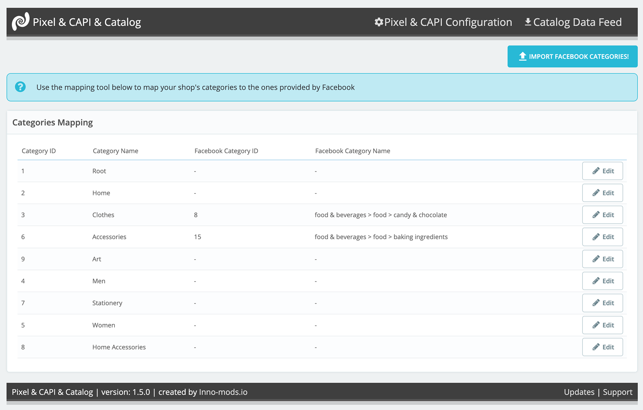Edit the Home category mapping
The height and width of the screenshot is (410, 643).
tap(602, 193)
